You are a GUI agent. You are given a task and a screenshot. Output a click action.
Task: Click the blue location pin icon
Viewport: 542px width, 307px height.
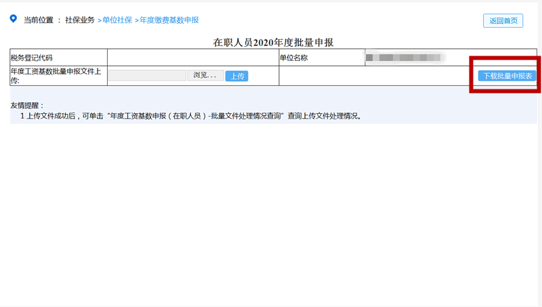(13, 19)
